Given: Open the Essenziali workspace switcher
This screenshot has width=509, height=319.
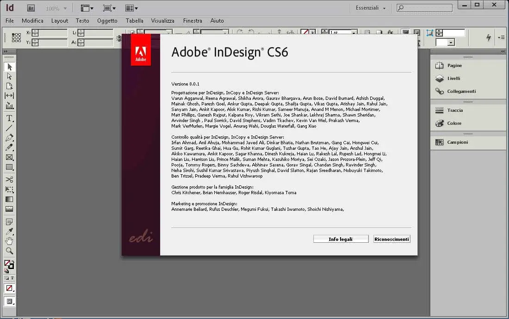Looking at the screenshot, I should pos(370,8).
